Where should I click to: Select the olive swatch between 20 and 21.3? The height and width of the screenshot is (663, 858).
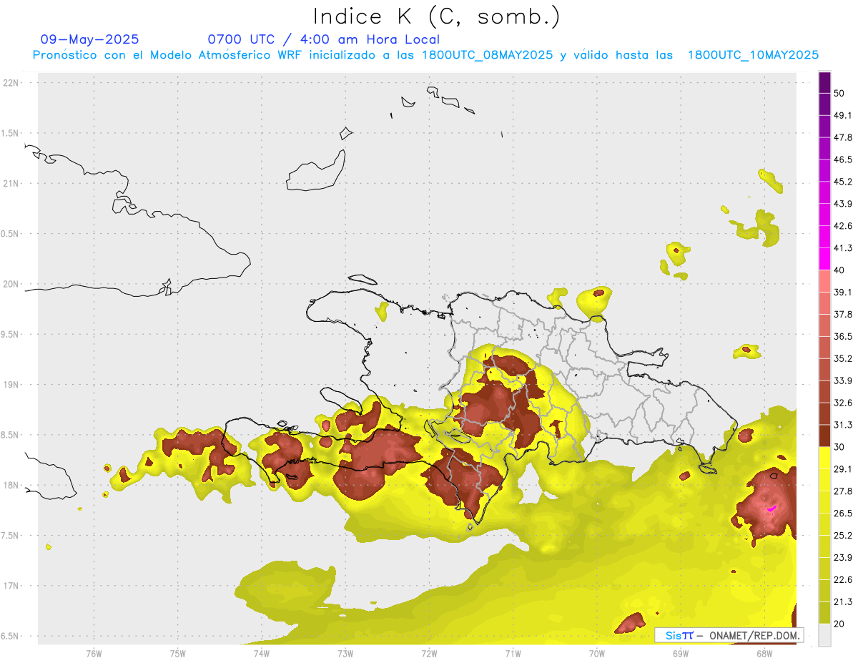click(825, 613)
